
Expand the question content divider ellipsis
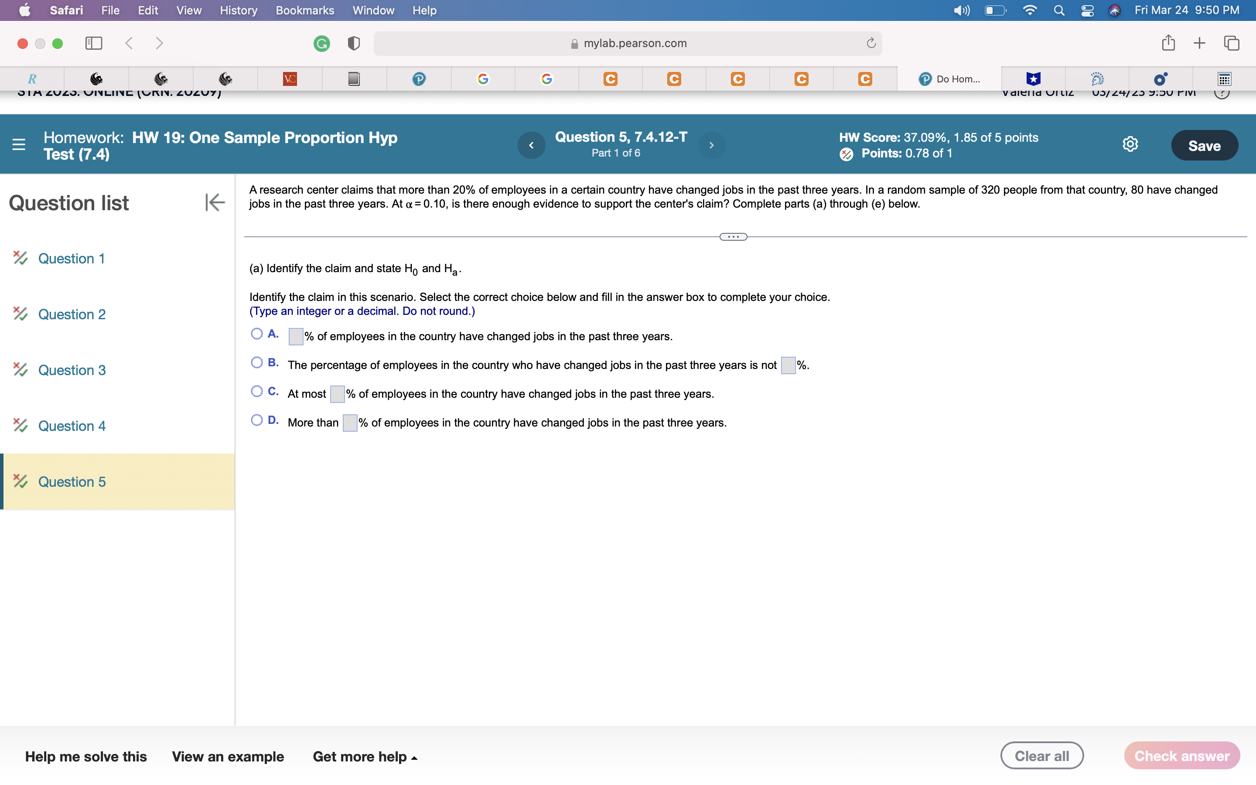732,236
